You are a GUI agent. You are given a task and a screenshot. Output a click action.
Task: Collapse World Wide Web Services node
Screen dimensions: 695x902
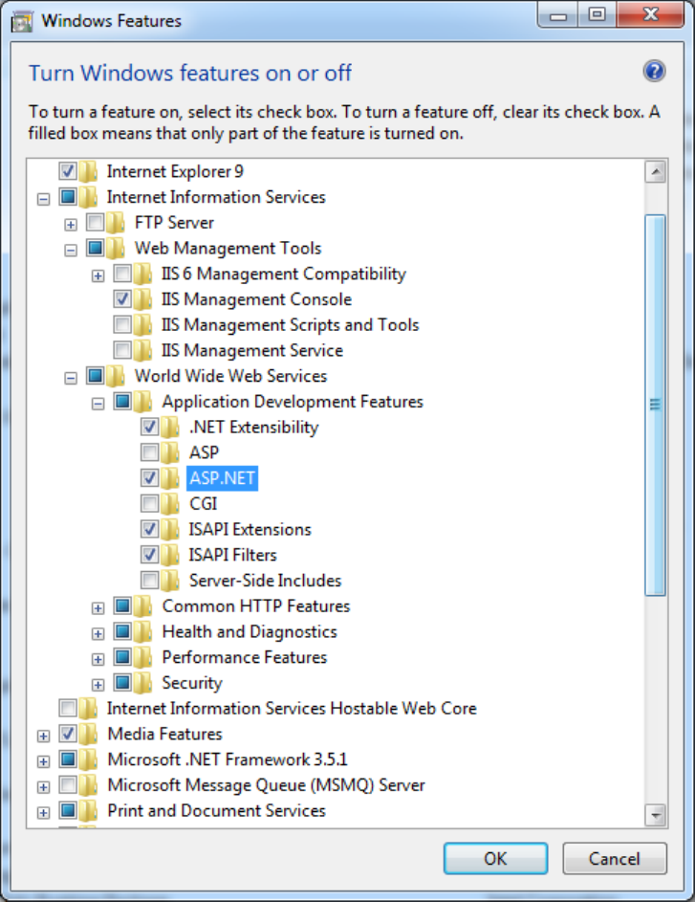tap(71, 378)
